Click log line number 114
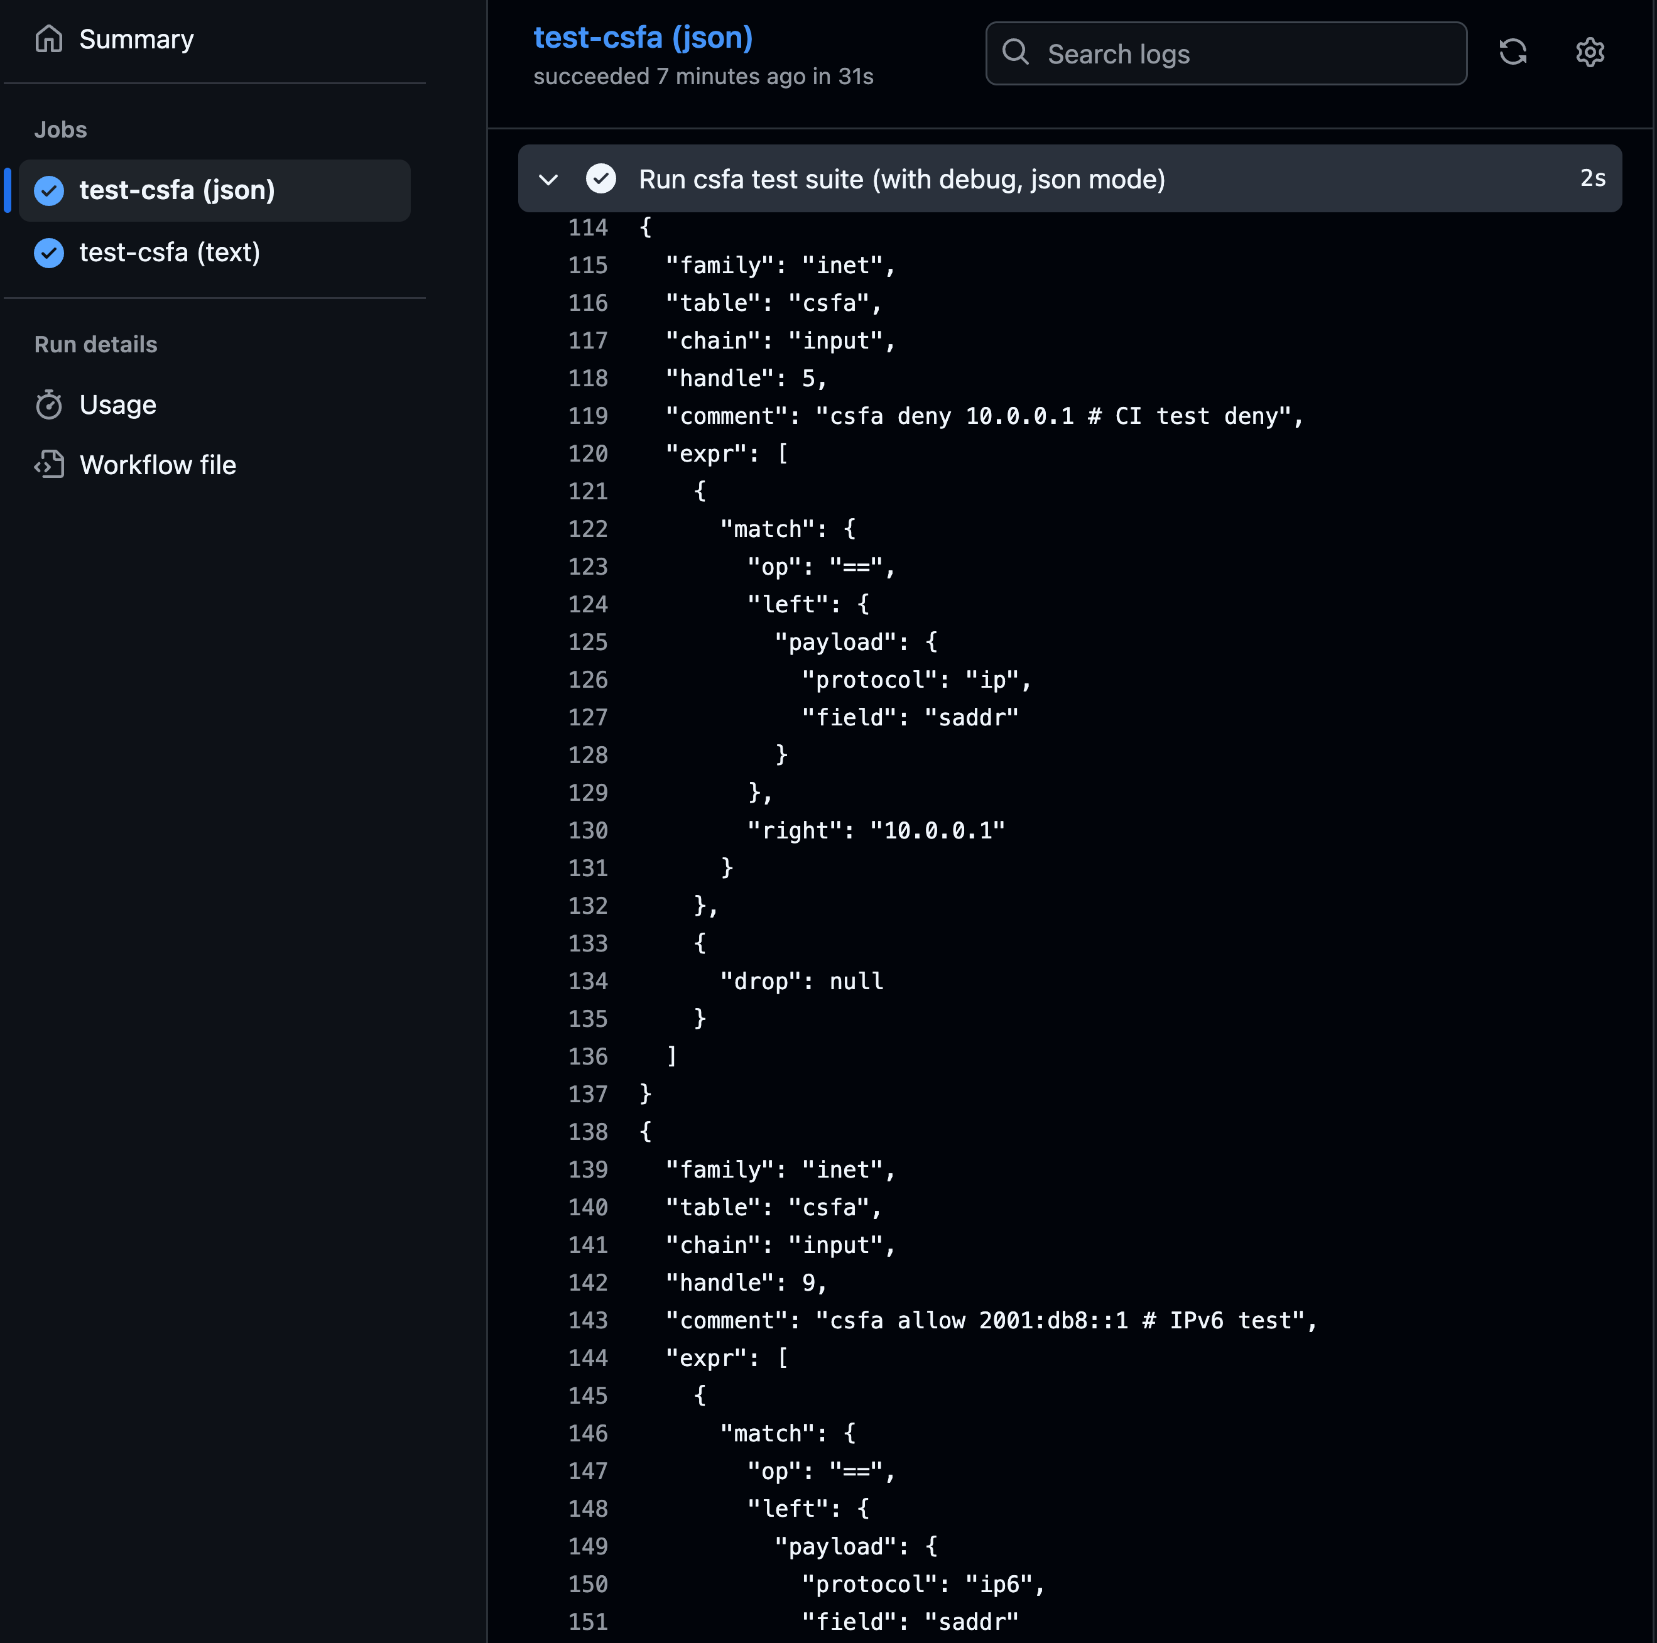Screen dimensions: 1657x1643 tap(587, 228)
